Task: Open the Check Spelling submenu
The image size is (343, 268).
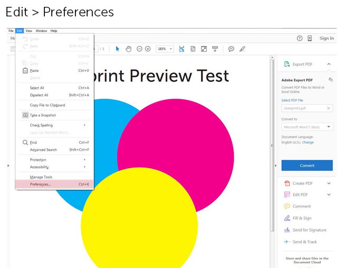Action: click(x=54, y=125)
